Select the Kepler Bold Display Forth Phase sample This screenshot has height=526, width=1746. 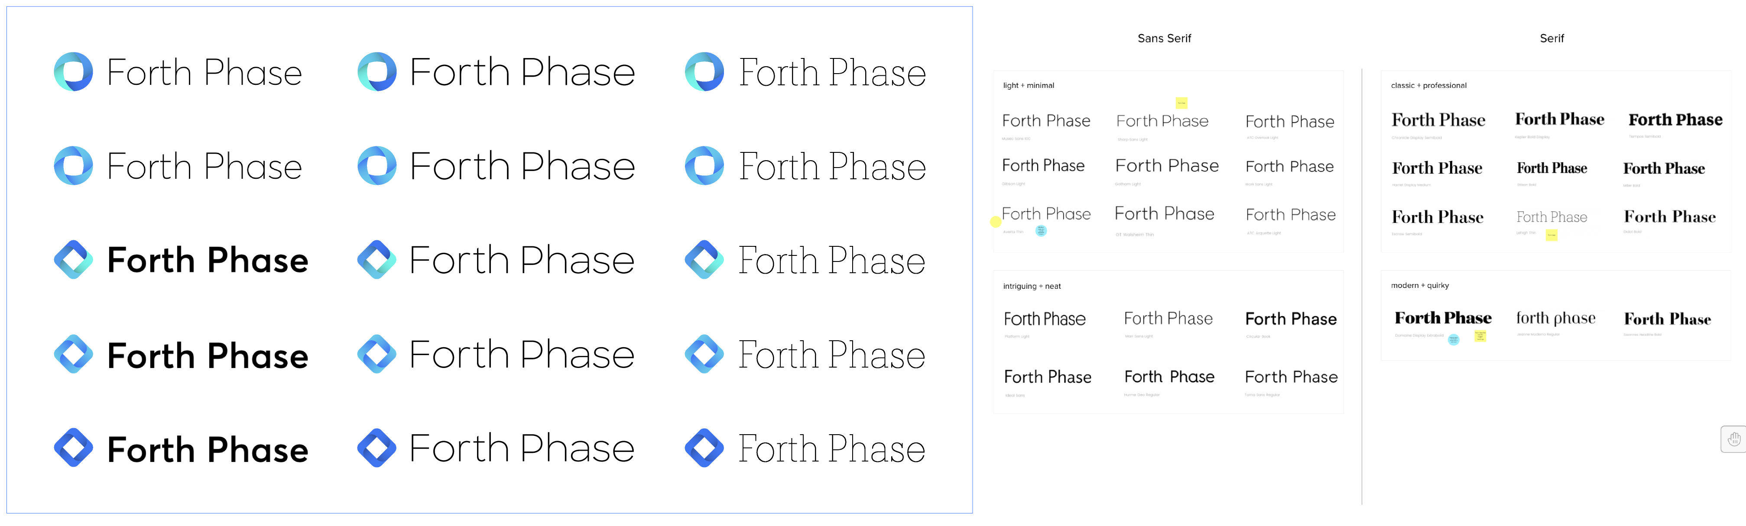point(1560,119)
